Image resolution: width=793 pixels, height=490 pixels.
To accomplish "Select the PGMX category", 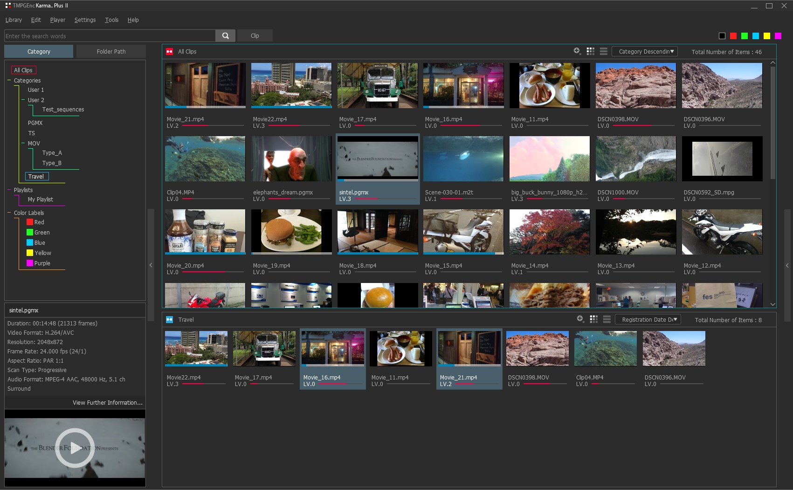I will (x=35, y=123).
